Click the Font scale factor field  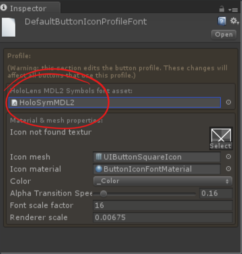(x=163, y=205)
